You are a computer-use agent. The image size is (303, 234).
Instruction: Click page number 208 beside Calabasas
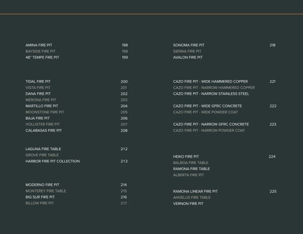124,131
